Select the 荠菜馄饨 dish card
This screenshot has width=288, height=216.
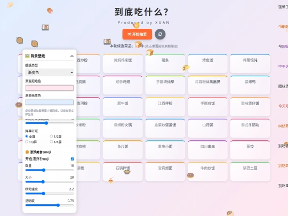point(250,63)
